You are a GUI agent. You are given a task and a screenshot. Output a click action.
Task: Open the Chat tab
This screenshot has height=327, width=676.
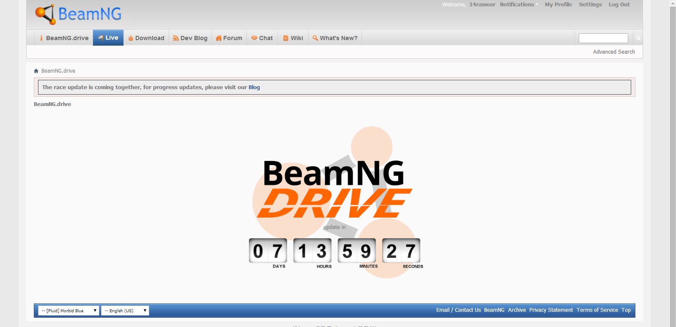click(262, 38)
